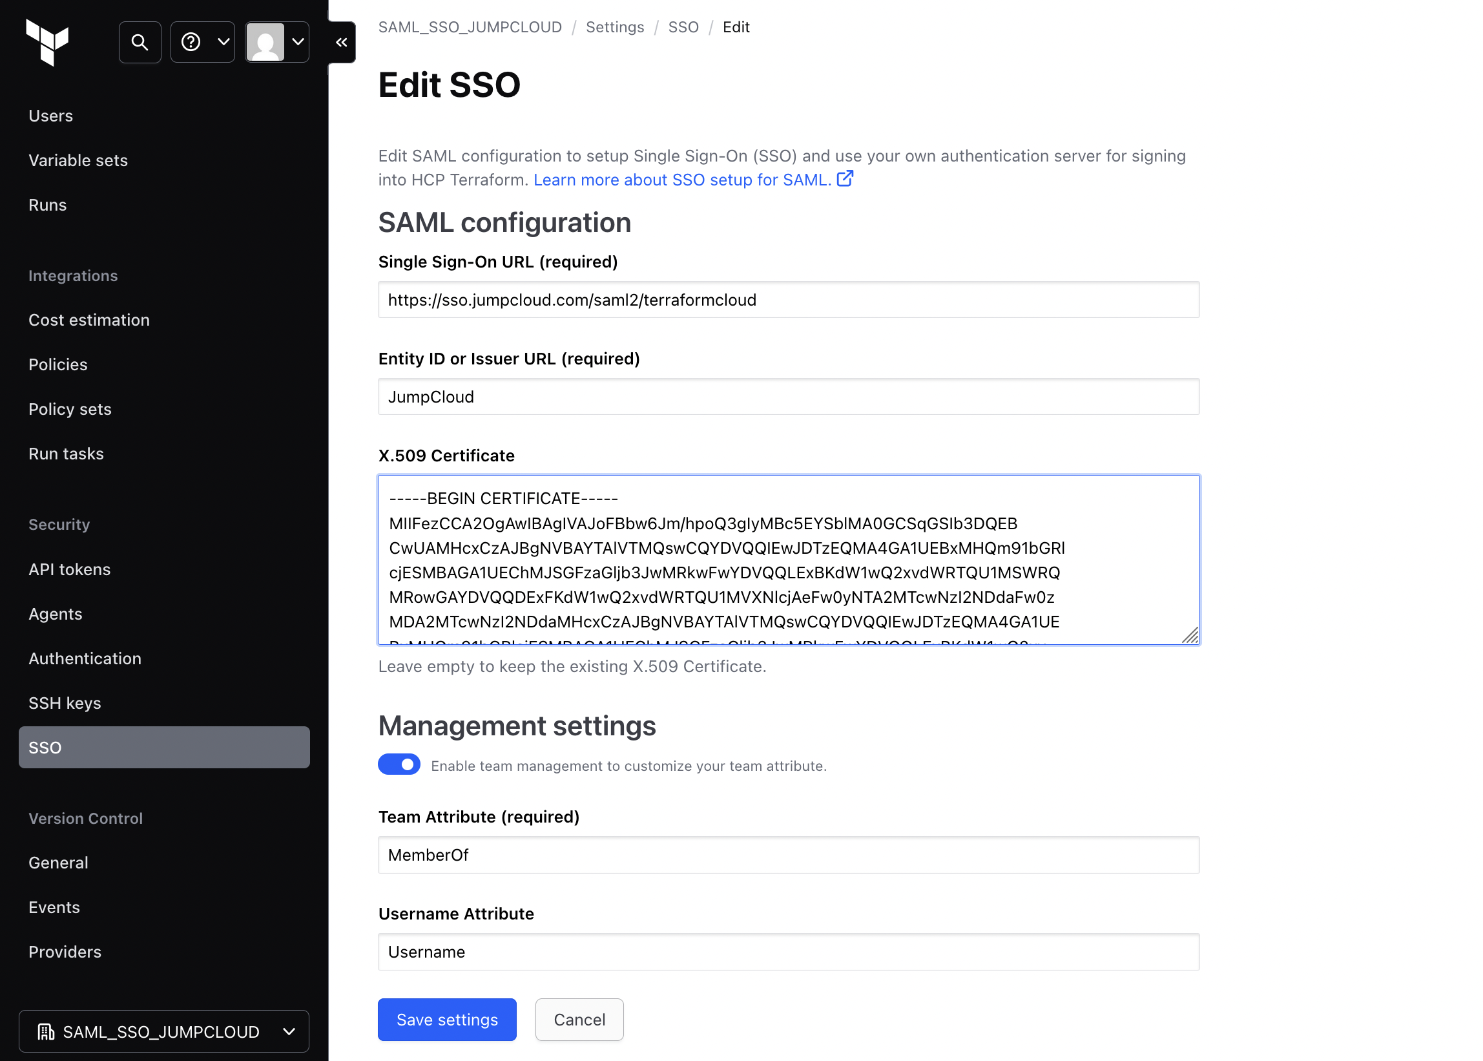The image size is (1483, 1061).
Task: Click certificate textarea resize handle
Action: pyautogui.click(x=1190, y=635)
